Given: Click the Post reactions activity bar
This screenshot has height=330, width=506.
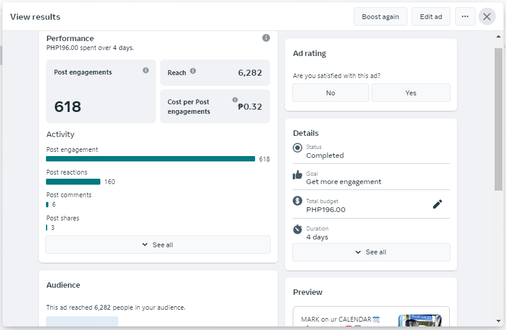Looking at the screenshot, I should point(73,182).
